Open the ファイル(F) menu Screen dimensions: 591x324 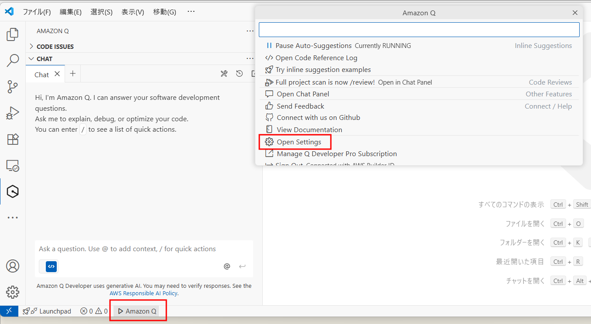point(37,12)
